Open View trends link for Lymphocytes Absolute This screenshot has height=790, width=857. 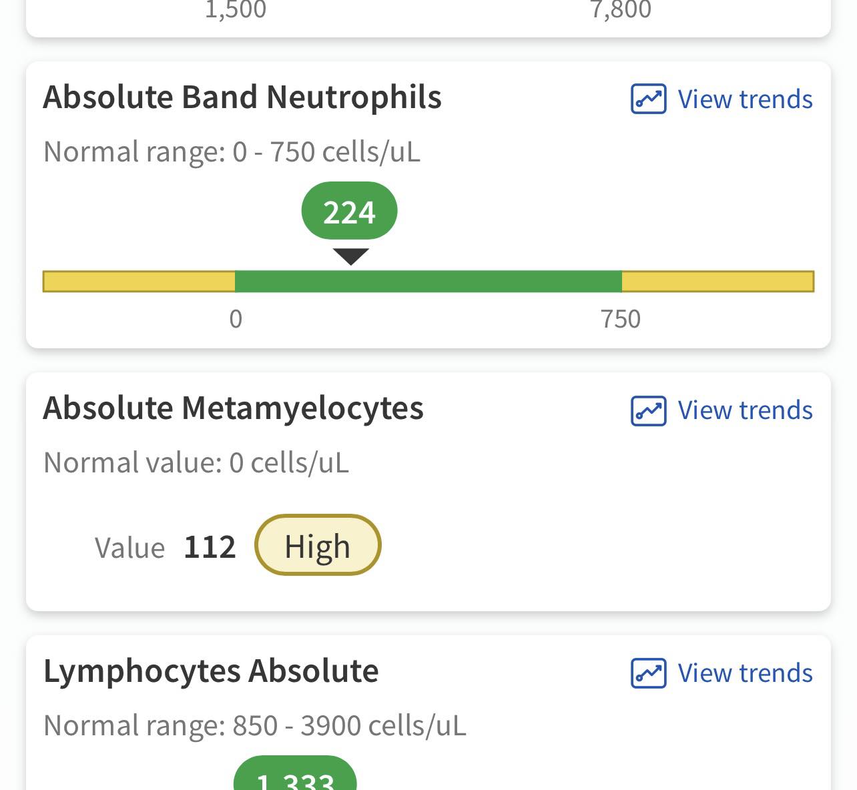pyautogui.click(x=745, y=673)
